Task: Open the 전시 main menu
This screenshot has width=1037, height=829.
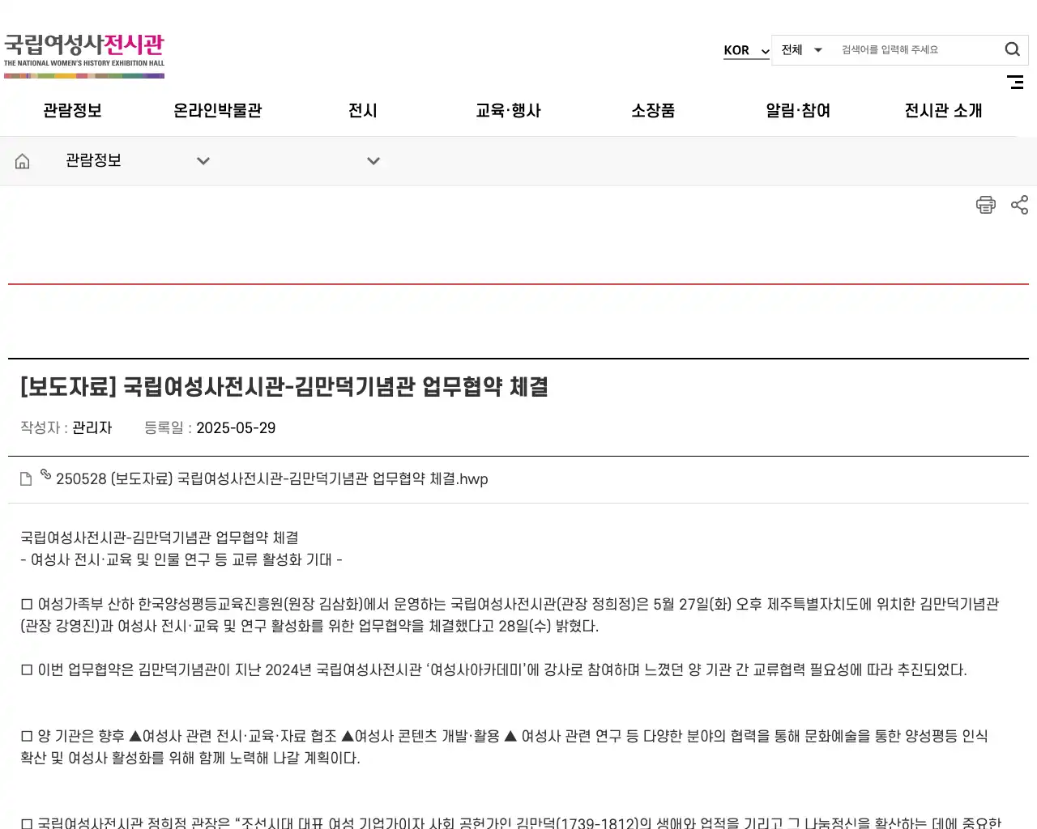Action: 363,111
